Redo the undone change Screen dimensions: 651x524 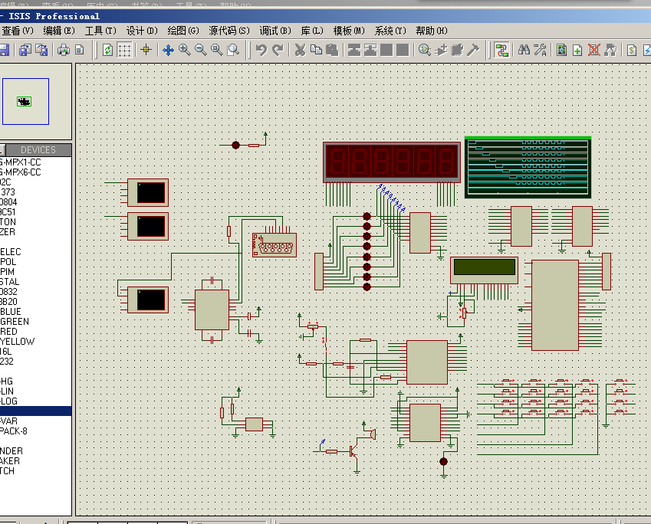(x=278, y=51)
